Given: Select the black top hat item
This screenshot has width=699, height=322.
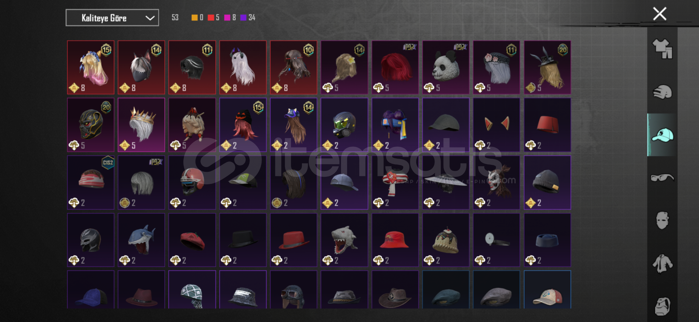Looking at the screenshot, I should (x=243, y=240).
